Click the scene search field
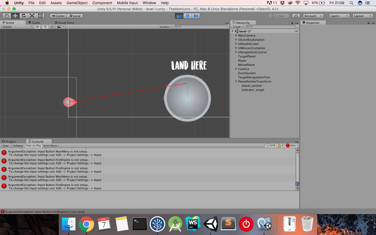The height and width of the screenshot is (235, 376). click(201, 27)
